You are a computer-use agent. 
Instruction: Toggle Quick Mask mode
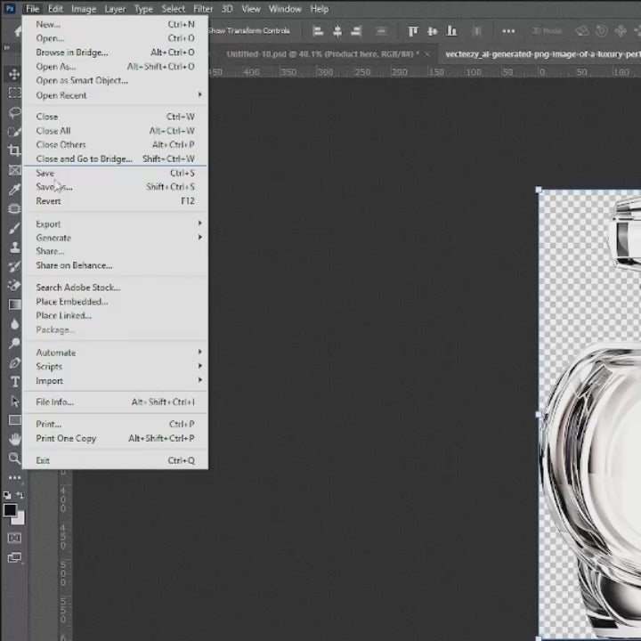[x=14, y=539]
